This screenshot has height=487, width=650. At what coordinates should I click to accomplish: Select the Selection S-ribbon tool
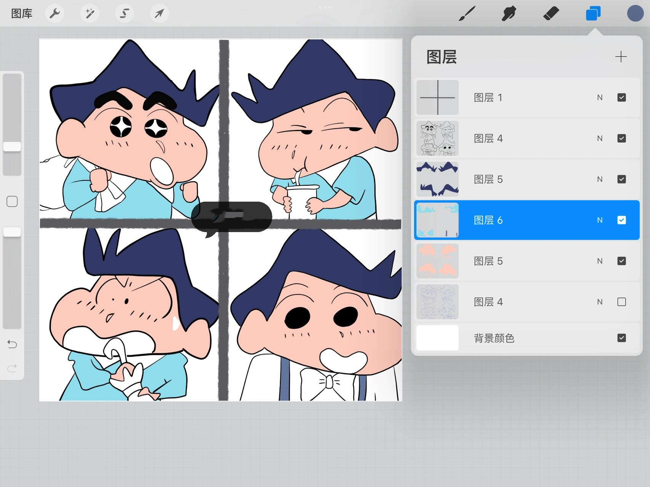(125, 14)
